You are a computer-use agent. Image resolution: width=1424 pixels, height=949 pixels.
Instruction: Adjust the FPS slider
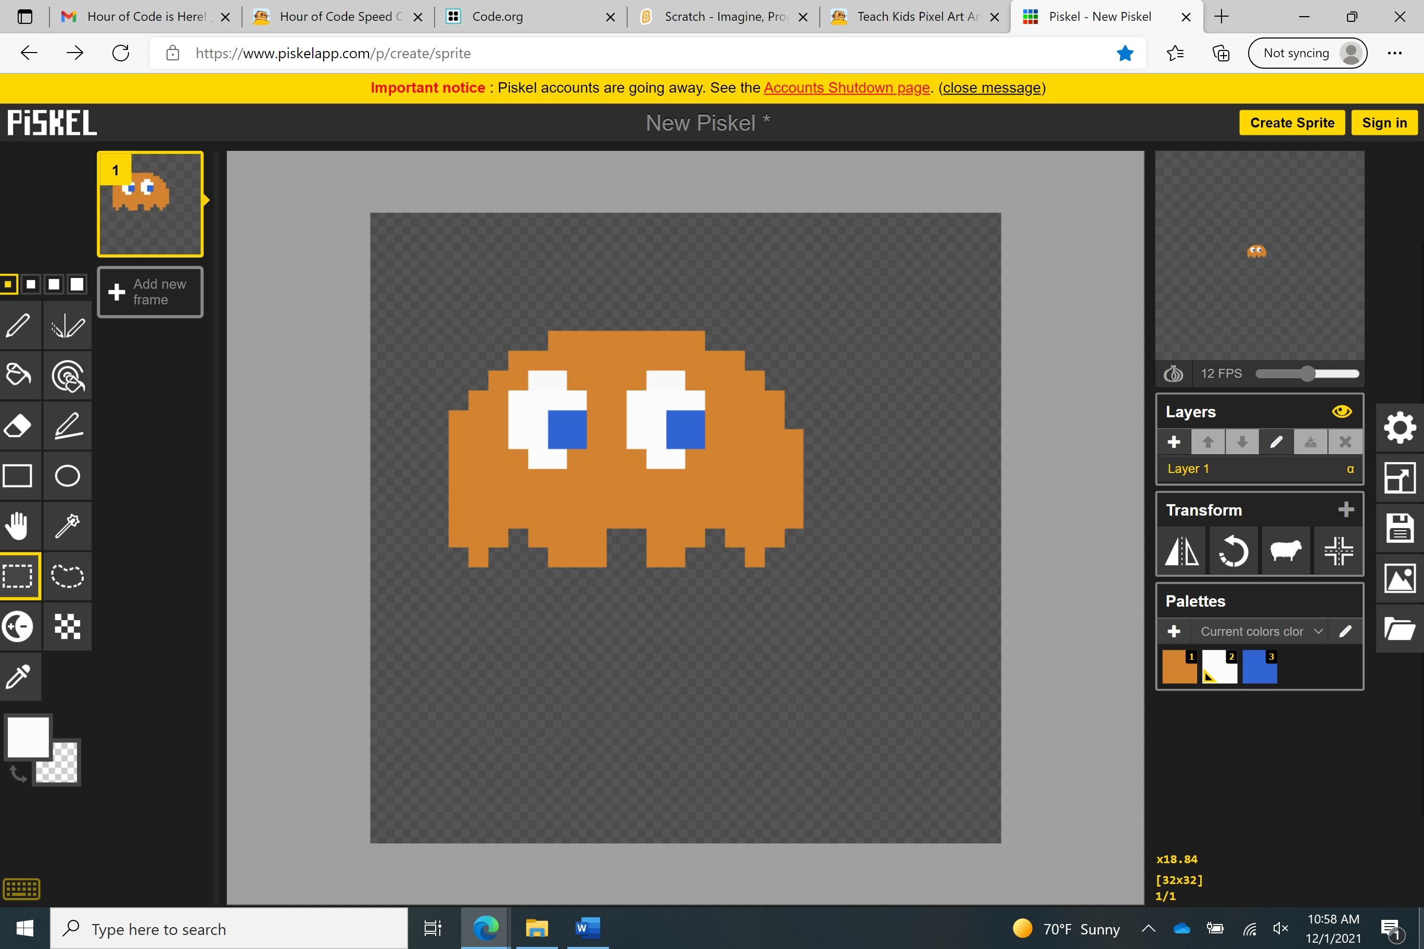1307,374
